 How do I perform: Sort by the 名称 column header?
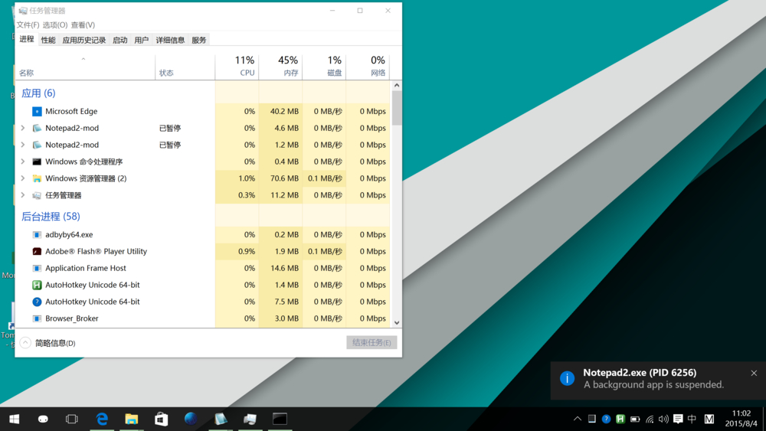85,67
